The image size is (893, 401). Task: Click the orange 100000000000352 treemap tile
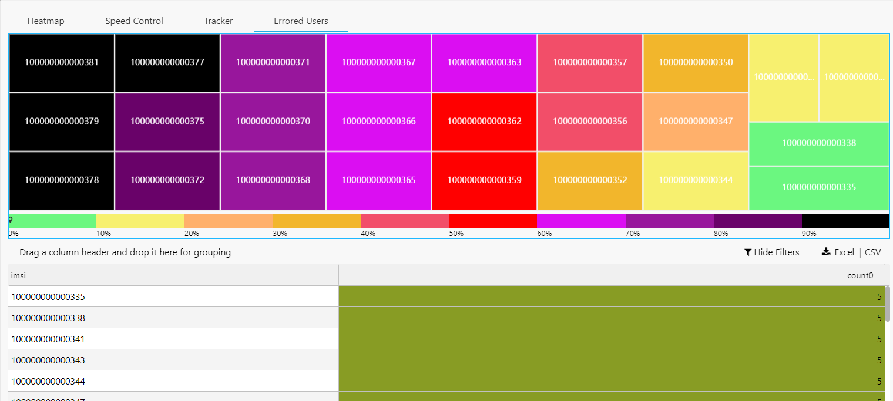[x=590, y=180]
